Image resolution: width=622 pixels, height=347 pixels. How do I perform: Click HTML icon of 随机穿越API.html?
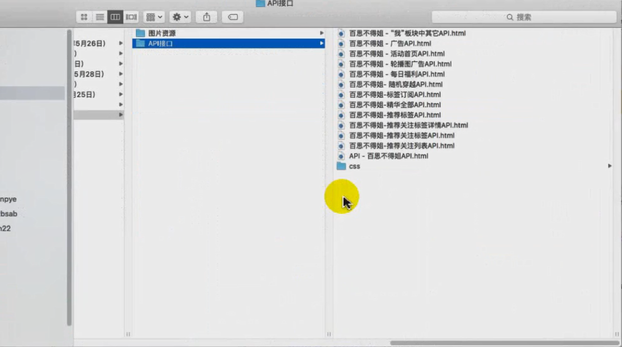(x=341, y=84)
